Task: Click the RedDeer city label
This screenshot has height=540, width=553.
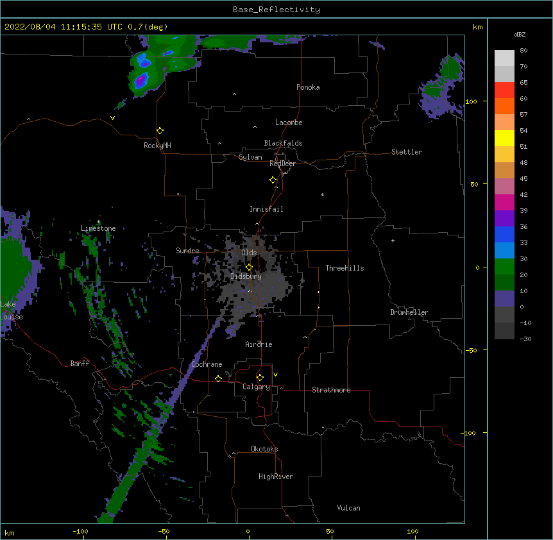Action: 282,164
